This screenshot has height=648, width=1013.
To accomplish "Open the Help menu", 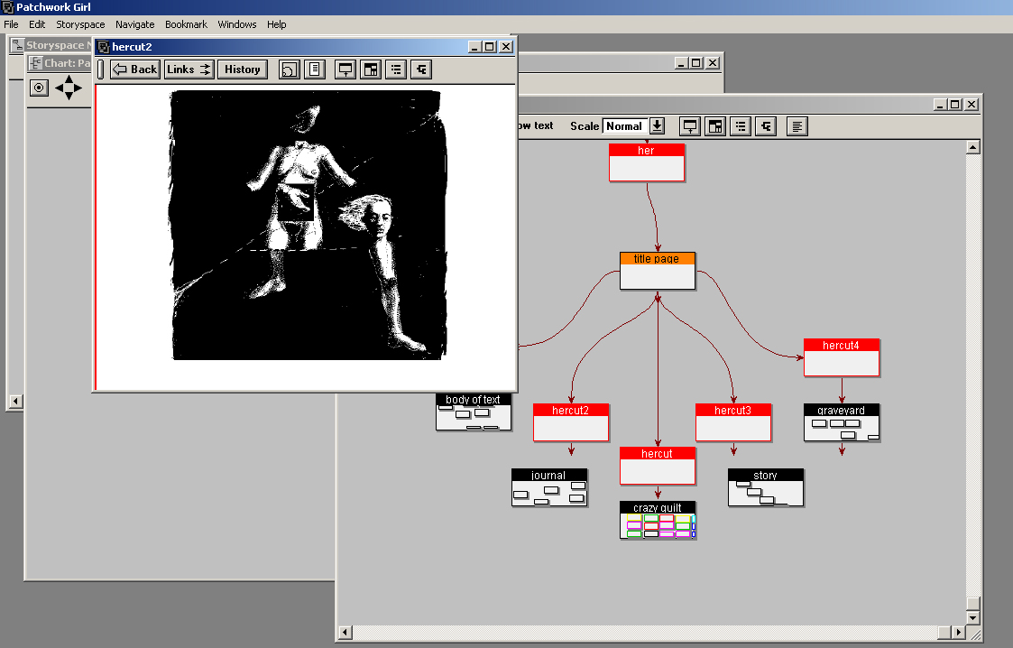I will click(277, 24).
